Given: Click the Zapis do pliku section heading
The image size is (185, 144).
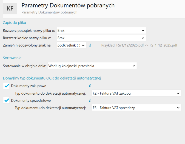Looking at the screenshot, I should coord(15,22).
